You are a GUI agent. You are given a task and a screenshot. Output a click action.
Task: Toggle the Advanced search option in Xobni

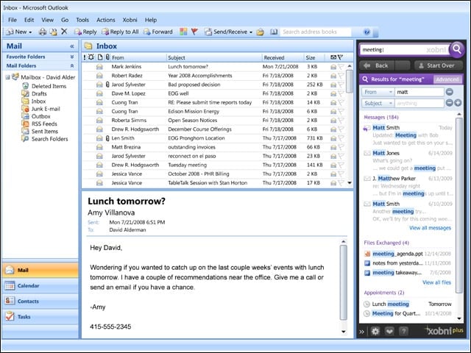tap(447, 79)
